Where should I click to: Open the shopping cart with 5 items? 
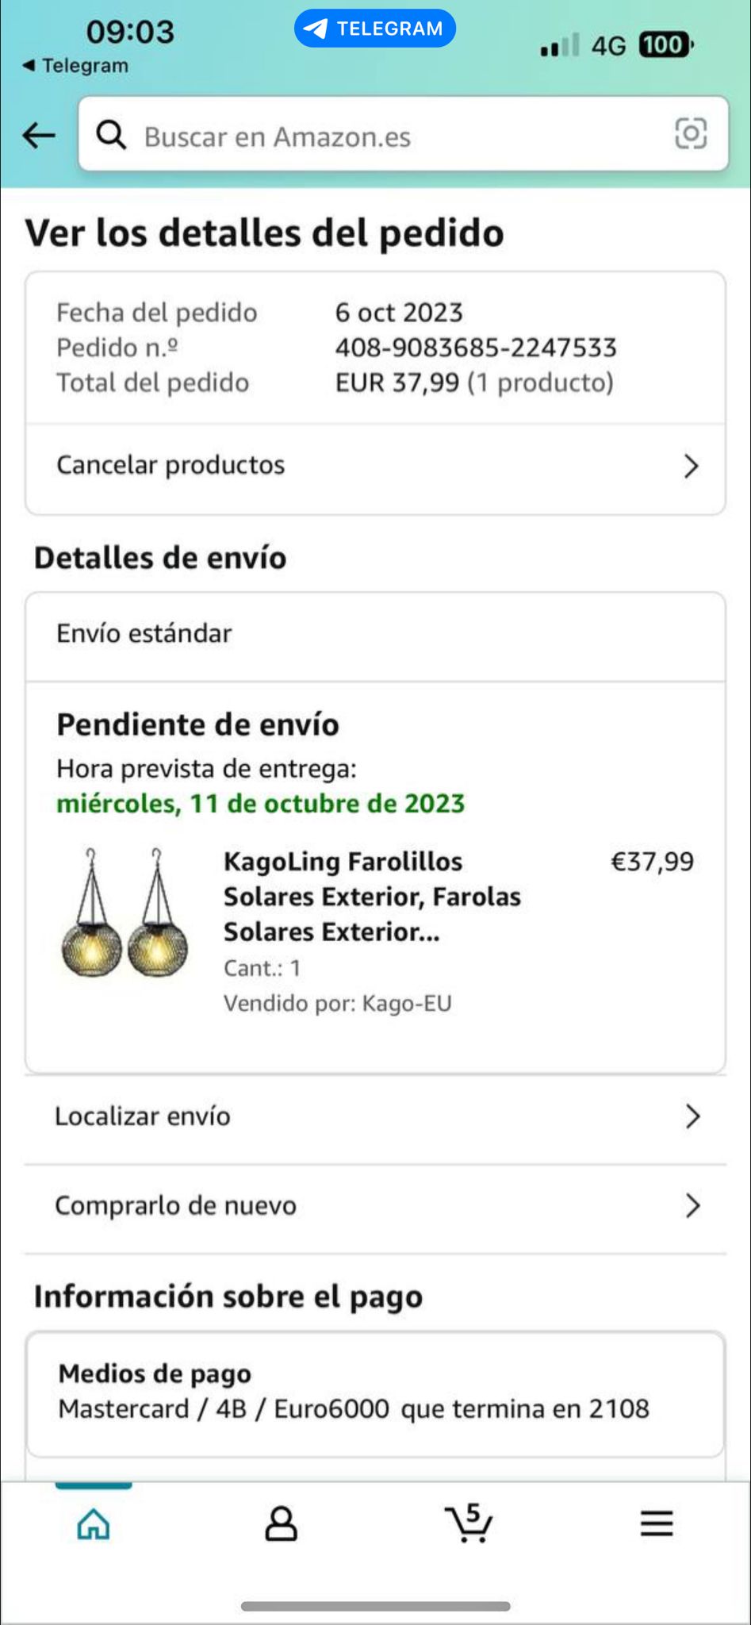[469, 1522]
